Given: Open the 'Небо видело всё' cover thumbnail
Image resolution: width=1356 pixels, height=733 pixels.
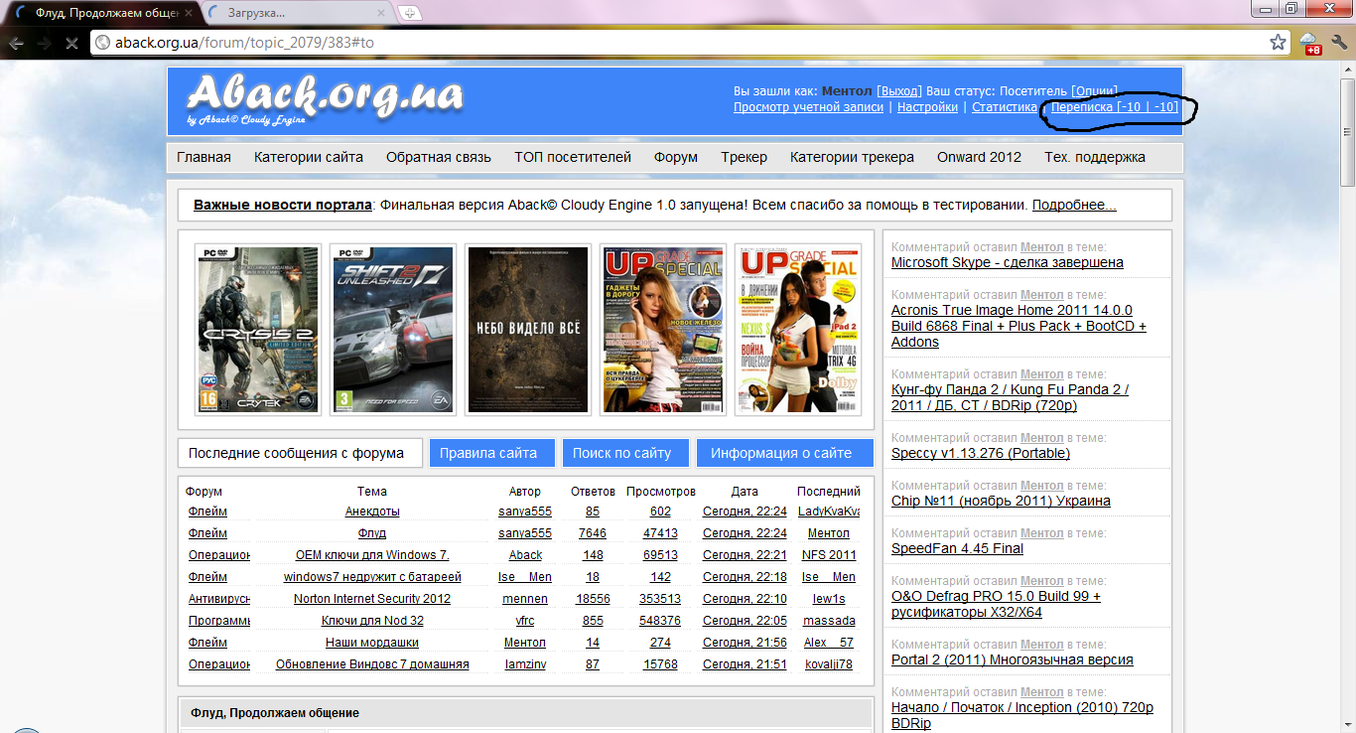Looking at the screenshot, I should [x=528, y=329].
